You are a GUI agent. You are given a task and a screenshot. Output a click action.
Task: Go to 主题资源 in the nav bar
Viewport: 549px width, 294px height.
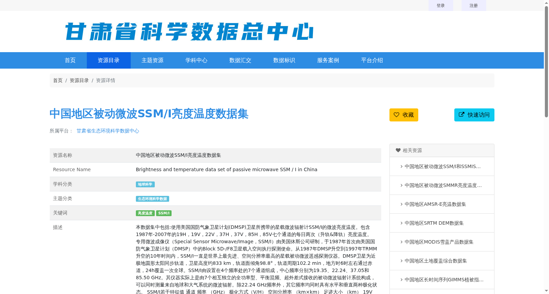click(153, 60)
